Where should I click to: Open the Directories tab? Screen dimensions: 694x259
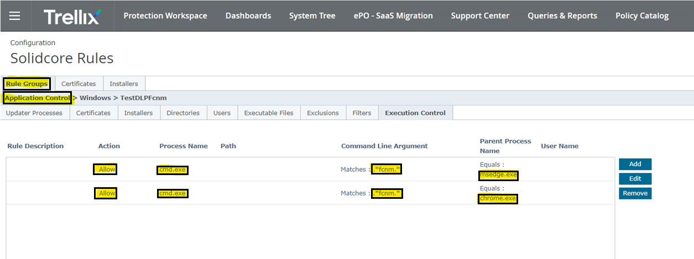pos(182,113)
